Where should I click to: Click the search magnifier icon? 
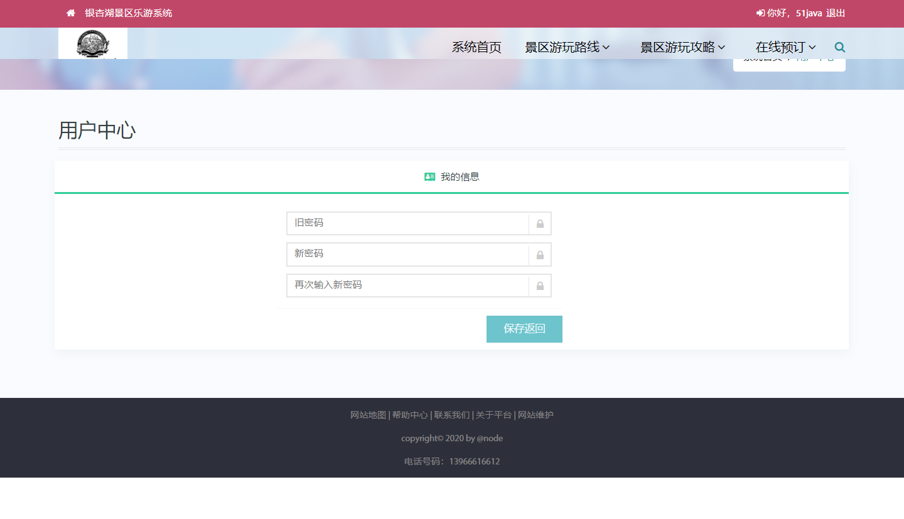coord(839,47)
